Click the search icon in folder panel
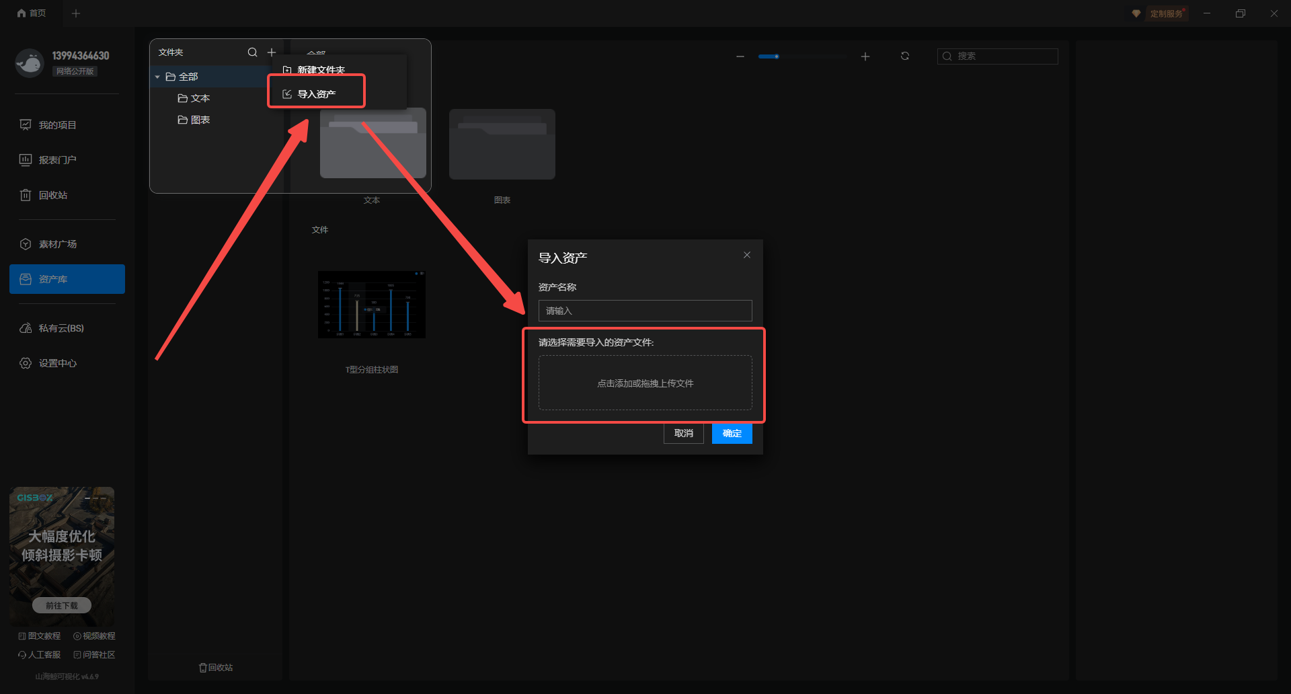Image resolution: width=1291 pixels, height=694 pixels. pyautogui.click(x=252, y=52)
